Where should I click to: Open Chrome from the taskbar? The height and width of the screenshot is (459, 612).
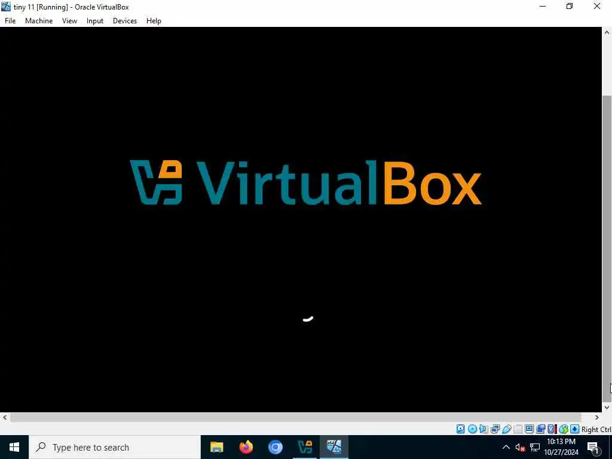(x=275, y=447)
